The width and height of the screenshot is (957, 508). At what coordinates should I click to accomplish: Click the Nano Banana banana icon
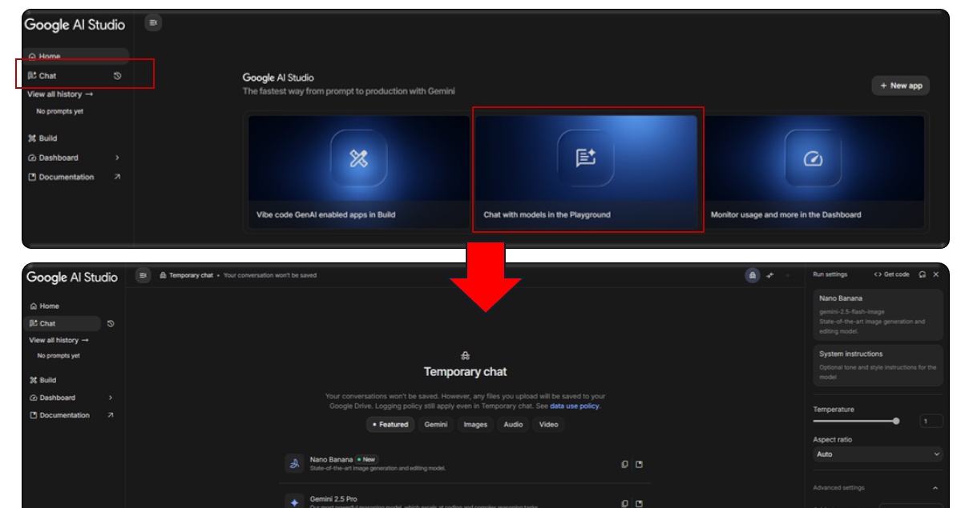[x=295, y=463]
